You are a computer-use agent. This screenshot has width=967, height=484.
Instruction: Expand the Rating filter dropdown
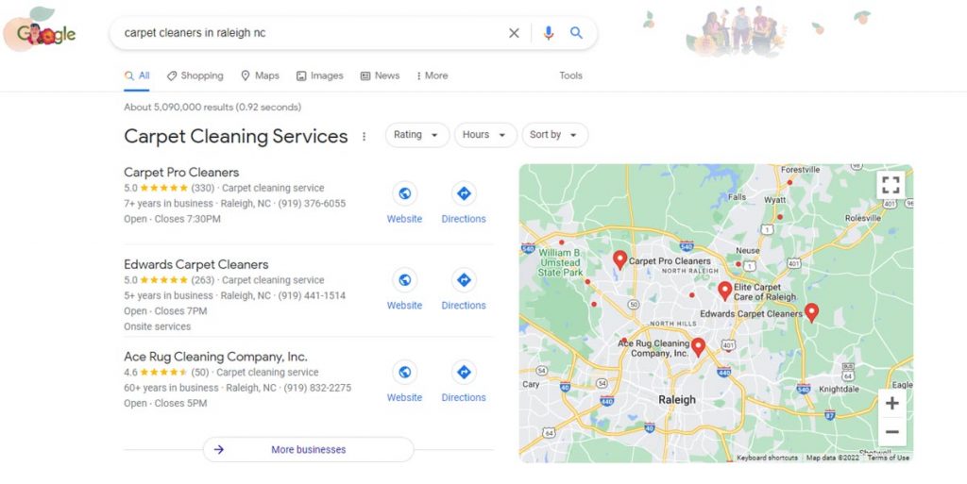[417, 135]
